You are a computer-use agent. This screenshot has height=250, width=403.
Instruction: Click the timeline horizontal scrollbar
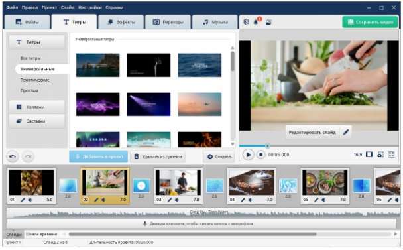click(x=192, y=234)
